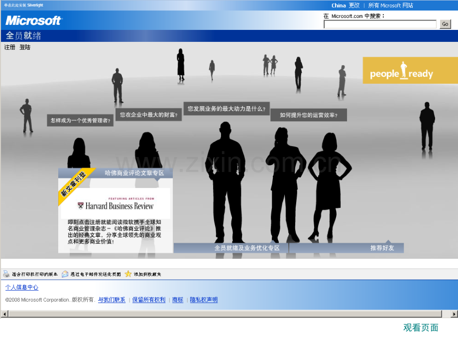Viewport: 458px width, 344px height.
Task: Click the printer-friendly version icon
Action: [x=6, y=274]
